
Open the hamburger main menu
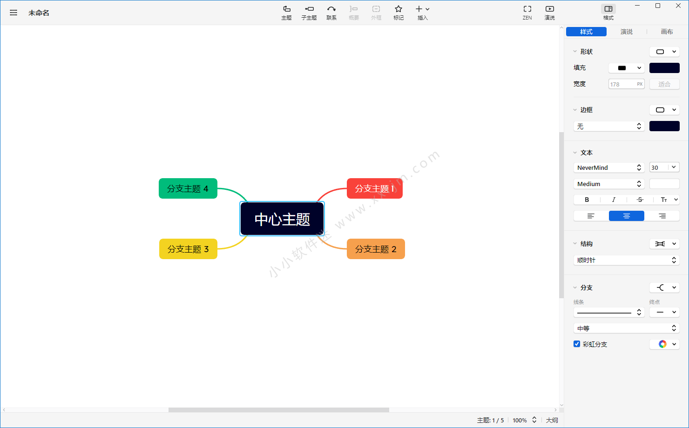coord(14,13)
